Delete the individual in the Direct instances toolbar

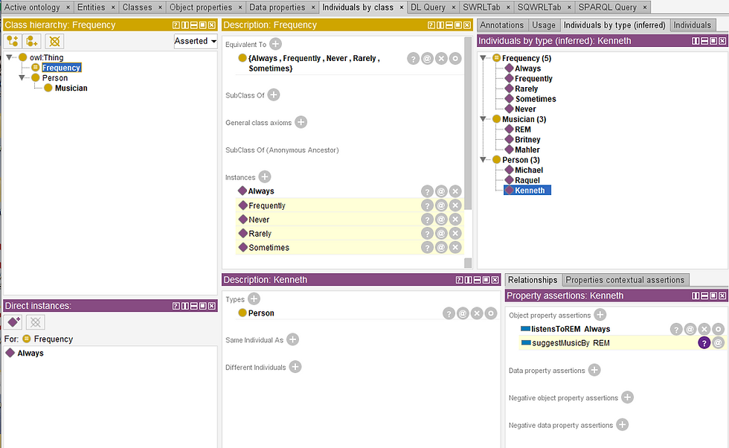36,322
